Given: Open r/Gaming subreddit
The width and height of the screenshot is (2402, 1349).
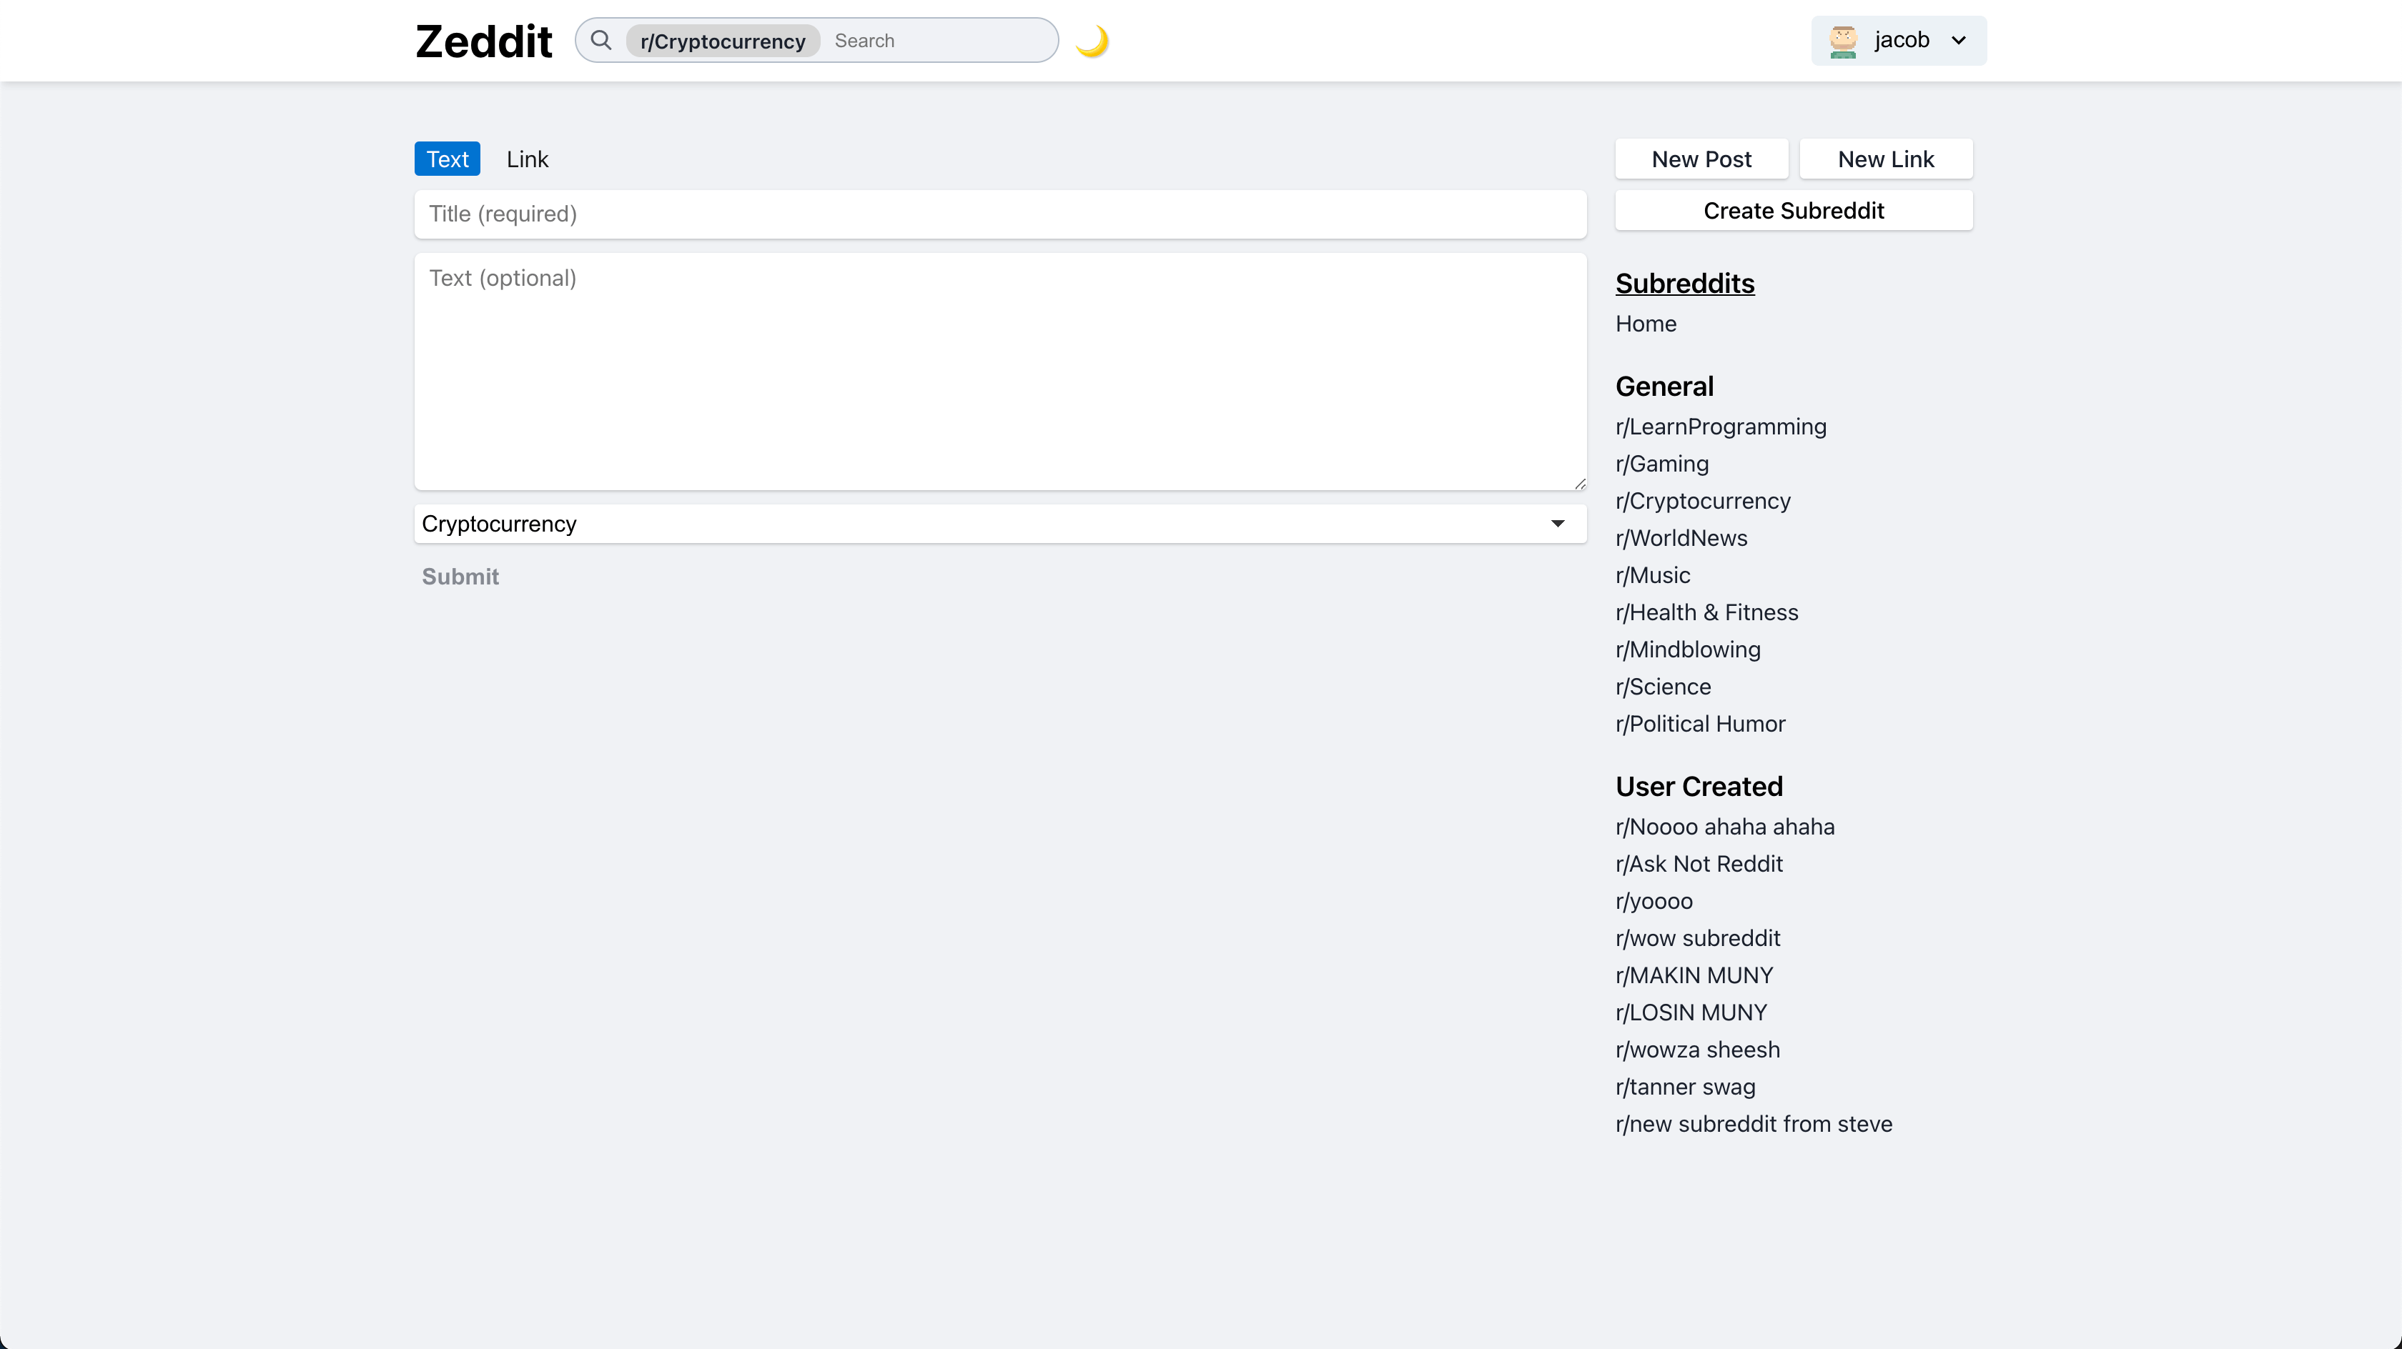Looking at the screenshot, I should click(x=1661, y=464).
